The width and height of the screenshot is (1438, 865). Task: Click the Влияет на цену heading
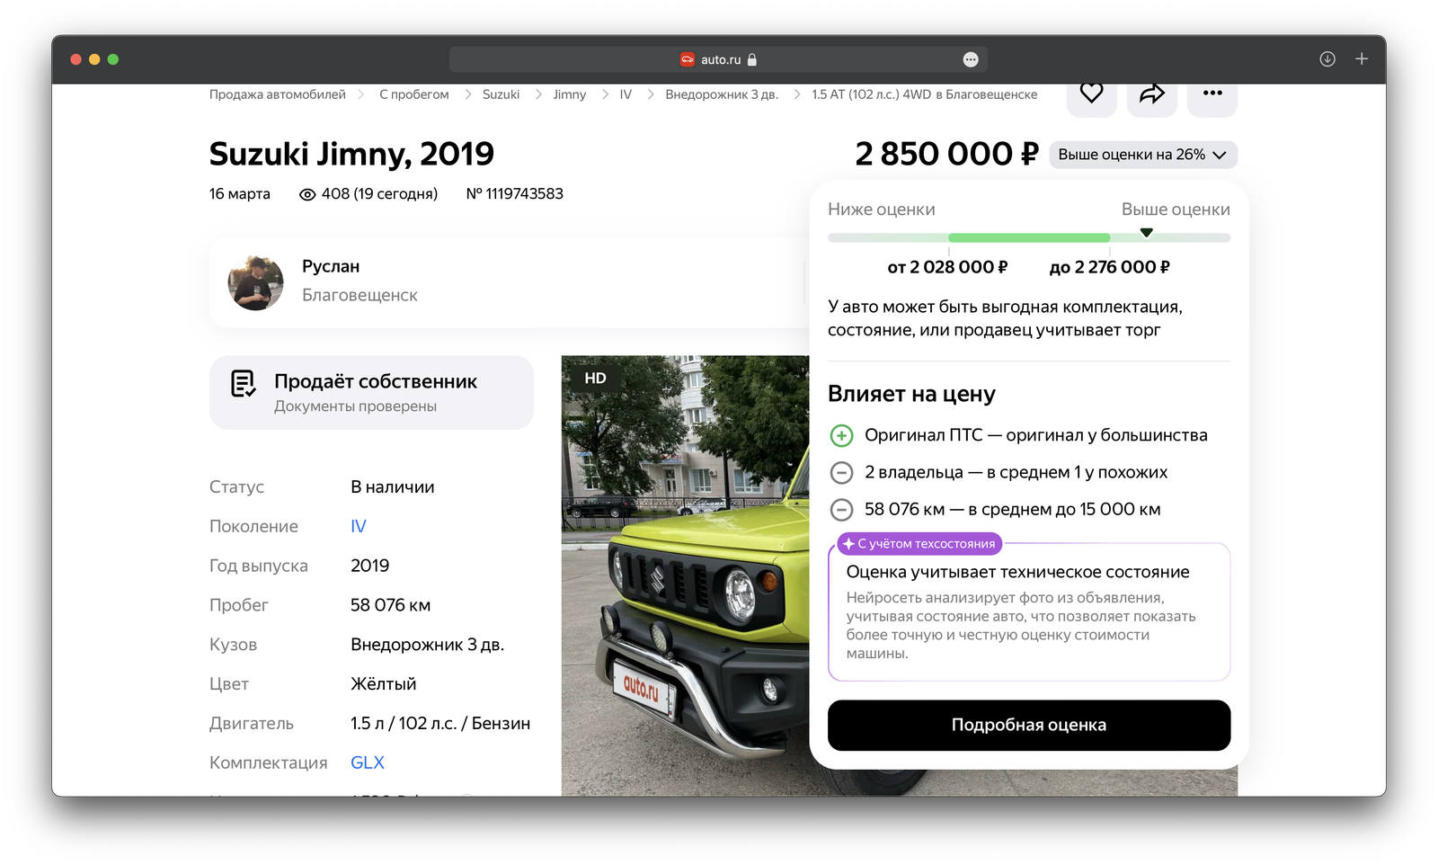911,395
